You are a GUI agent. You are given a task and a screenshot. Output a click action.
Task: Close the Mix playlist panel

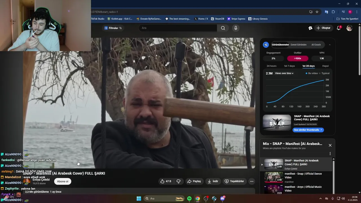(330, 145)
